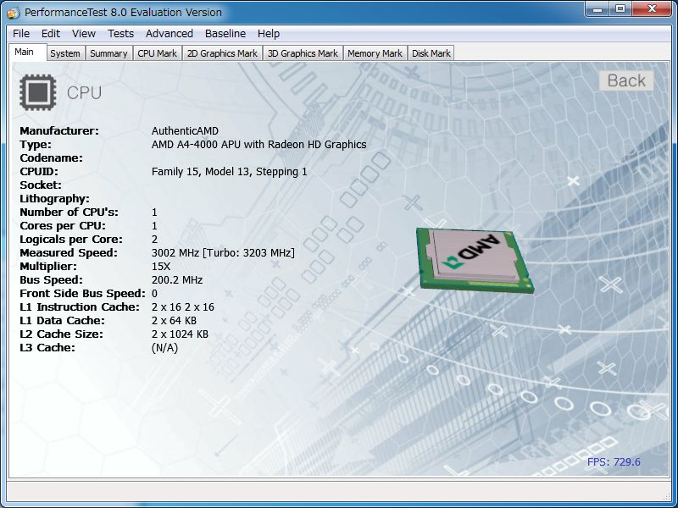Click the '(N/A)' L3 cache value

[x=164, y=348]
